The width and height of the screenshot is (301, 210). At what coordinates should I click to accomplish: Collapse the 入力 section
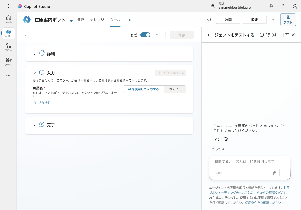pyautogui.click(x=34, y=73)
